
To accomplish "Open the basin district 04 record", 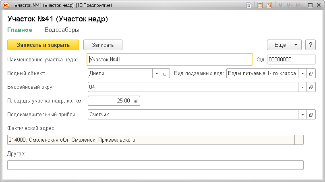I will tap(311, 87).
